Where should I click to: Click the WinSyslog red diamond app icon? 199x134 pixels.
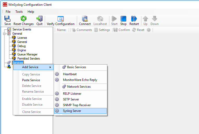(x=5, y=4)
